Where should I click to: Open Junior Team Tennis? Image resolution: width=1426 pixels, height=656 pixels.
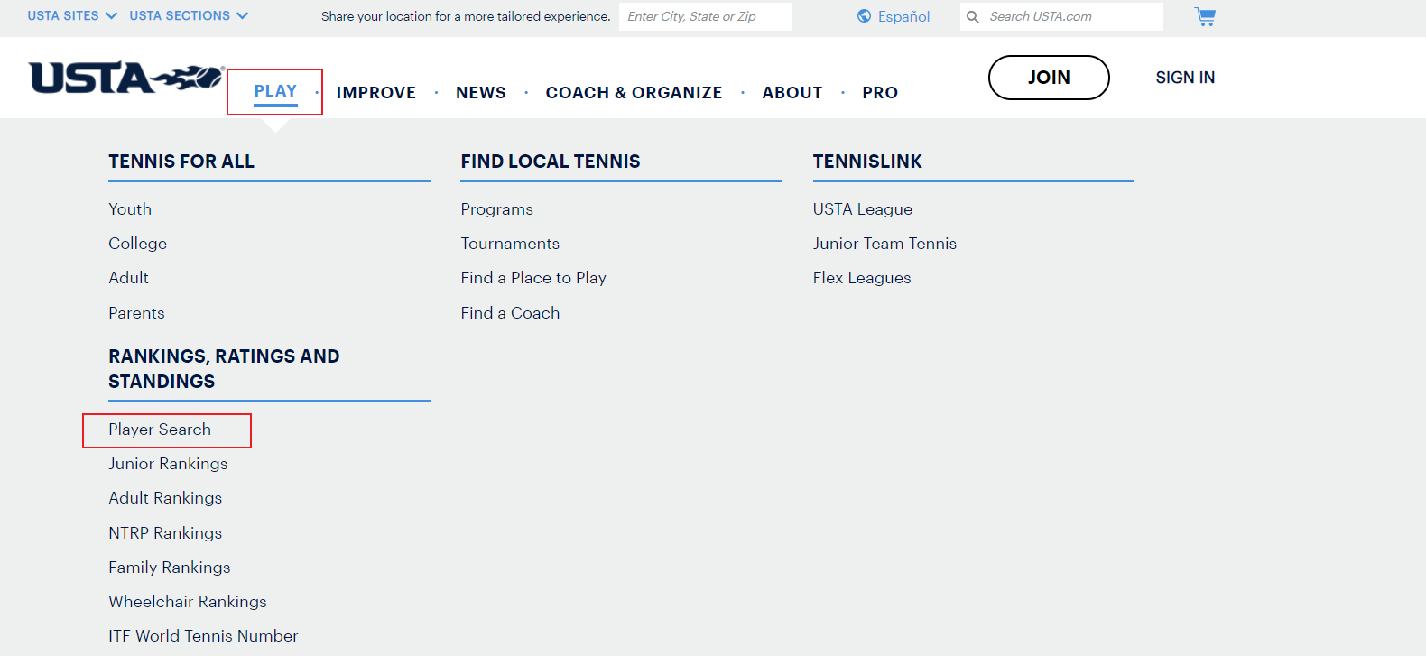[x=884, y=244]
